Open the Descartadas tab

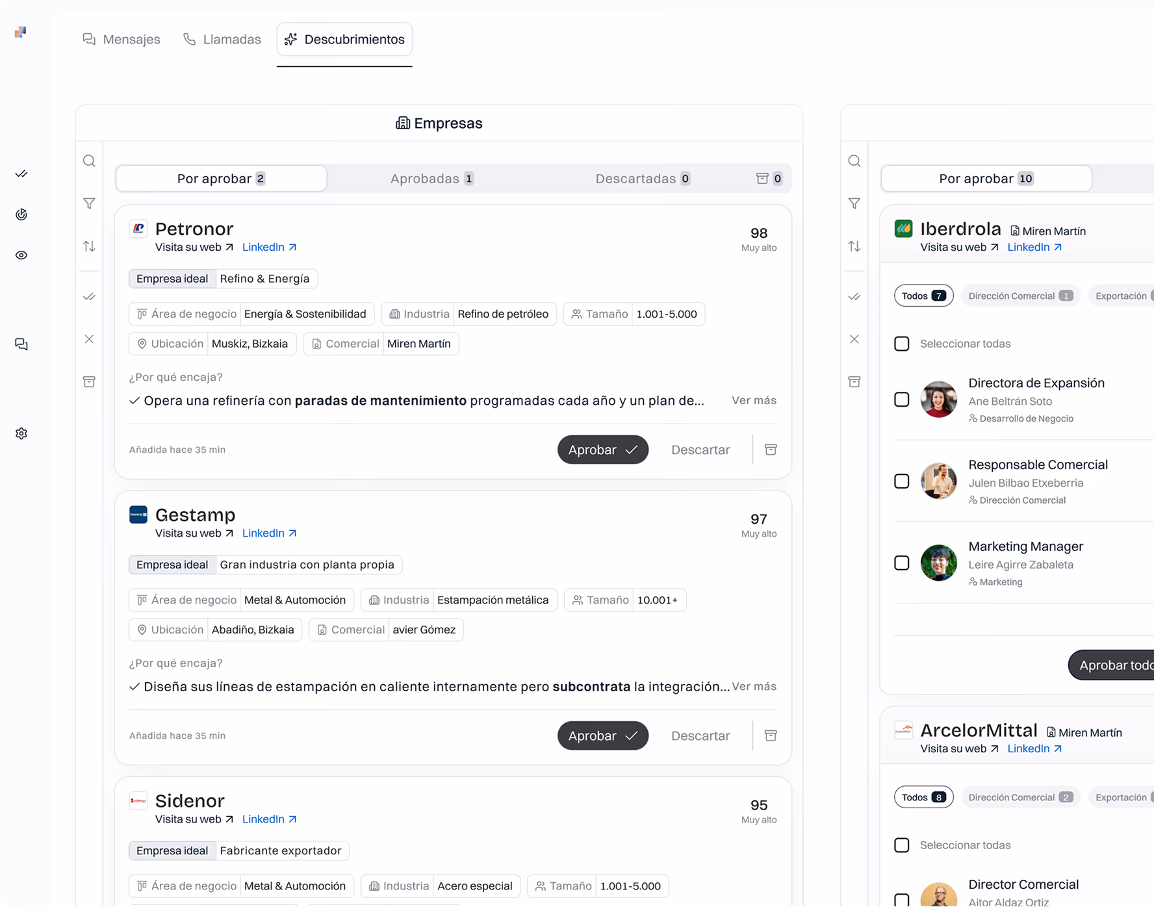point(643,179)
